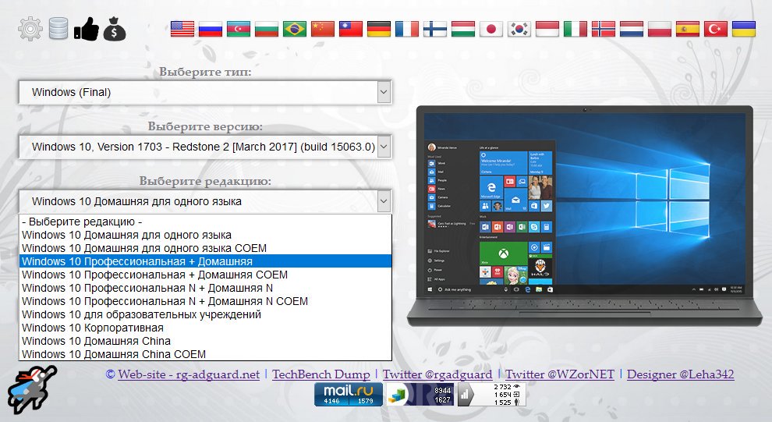Switch language with the Azerbaijan flag
Viewport: 772px width, 422px height.
(x=239, y=29)
